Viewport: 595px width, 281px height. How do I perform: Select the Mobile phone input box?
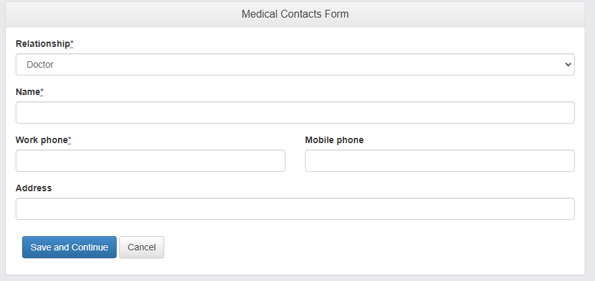pyautogui.click(x=439, y=161)
